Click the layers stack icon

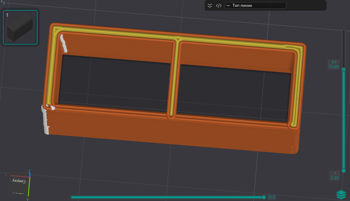[x=341, y=194]
